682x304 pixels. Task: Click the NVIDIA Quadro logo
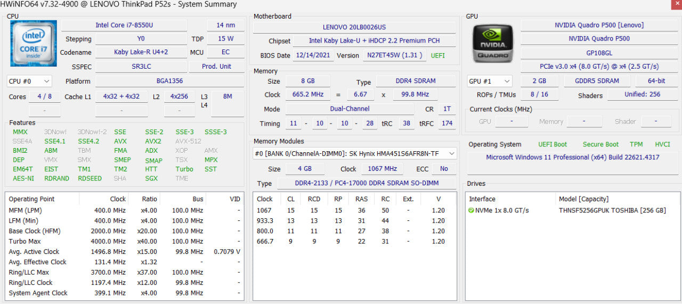tap(493, 43)
